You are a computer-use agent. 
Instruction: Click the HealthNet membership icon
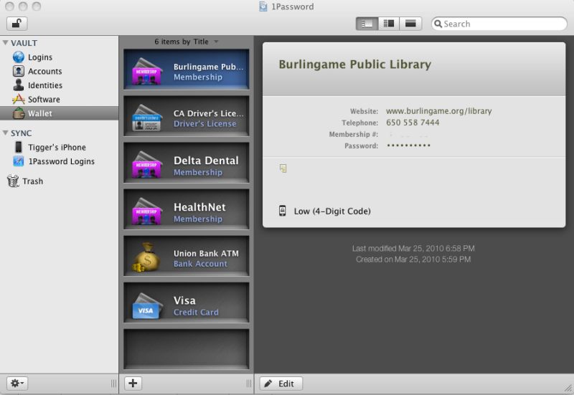click(146, 211)
